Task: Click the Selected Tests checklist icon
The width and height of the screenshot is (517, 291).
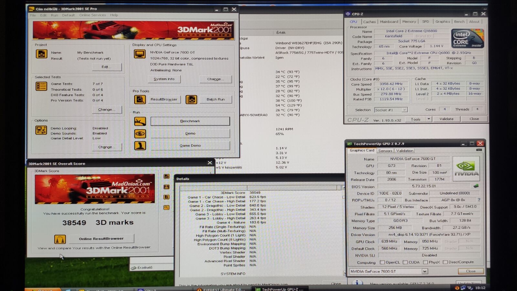Action: coord(41,86)
